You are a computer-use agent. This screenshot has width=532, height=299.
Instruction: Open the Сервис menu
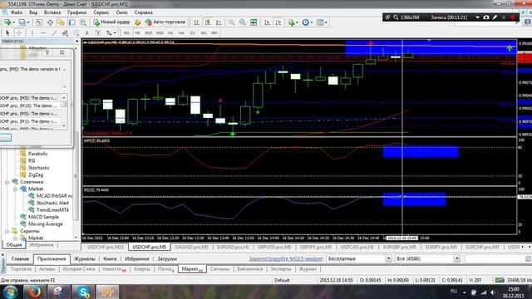101,12
